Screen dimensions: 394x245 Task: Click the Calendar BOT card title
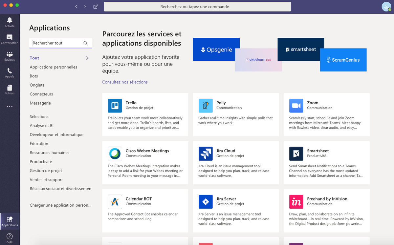(x=139, y=199)
